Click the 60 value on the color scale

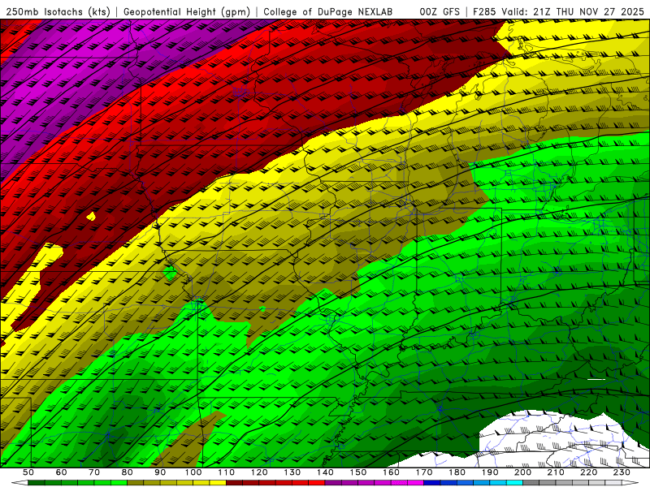tap(62, 472)
